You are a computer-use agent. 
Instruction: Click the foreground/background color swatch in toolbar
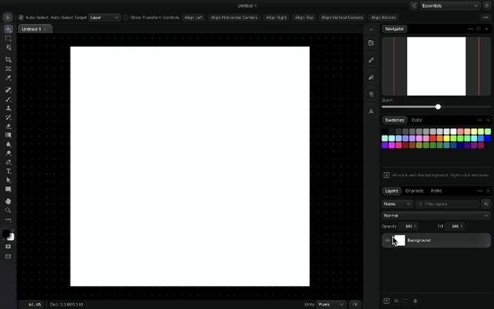tap(8, 235)
